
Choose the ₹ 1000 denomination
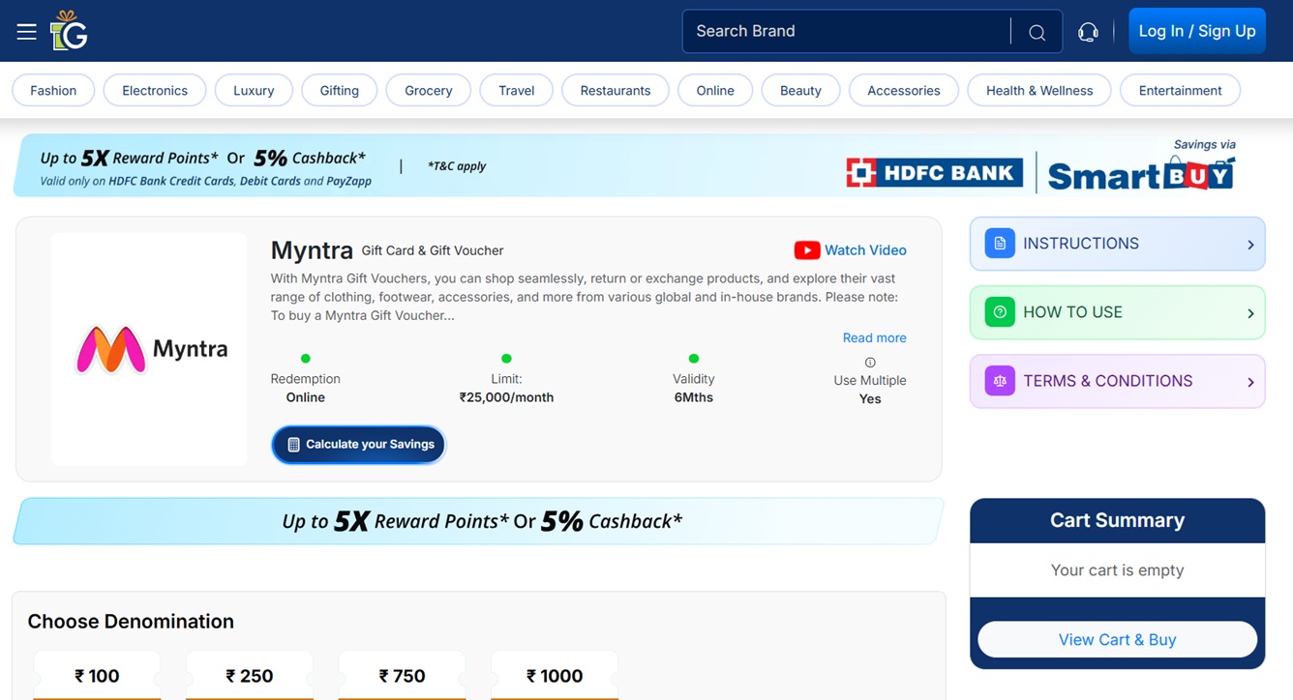tap(555, 675)
